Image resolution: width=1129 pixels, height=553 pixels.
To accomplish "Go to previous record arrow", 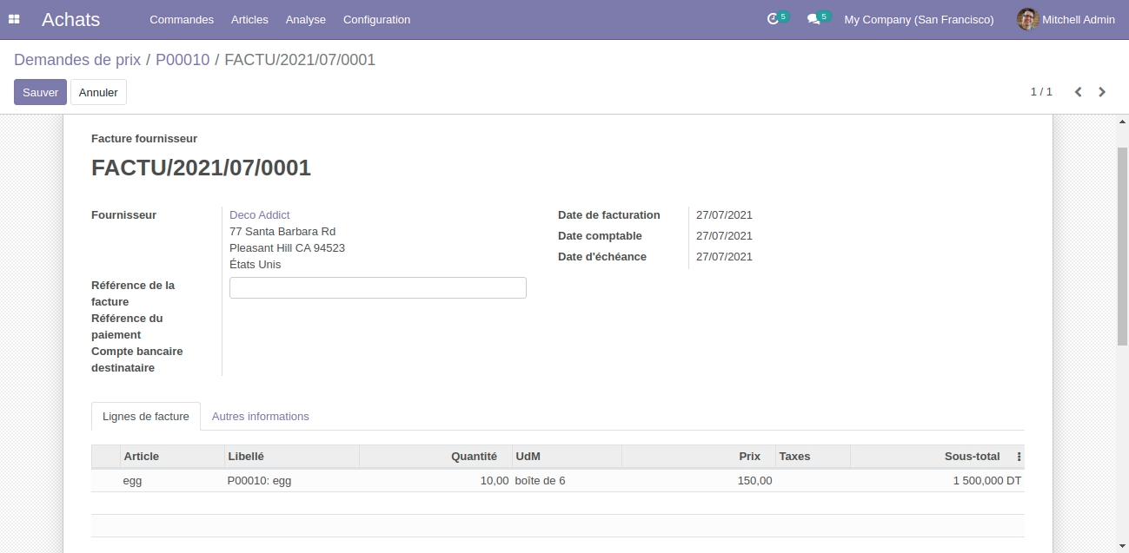I will click(x=1078, y=92).
